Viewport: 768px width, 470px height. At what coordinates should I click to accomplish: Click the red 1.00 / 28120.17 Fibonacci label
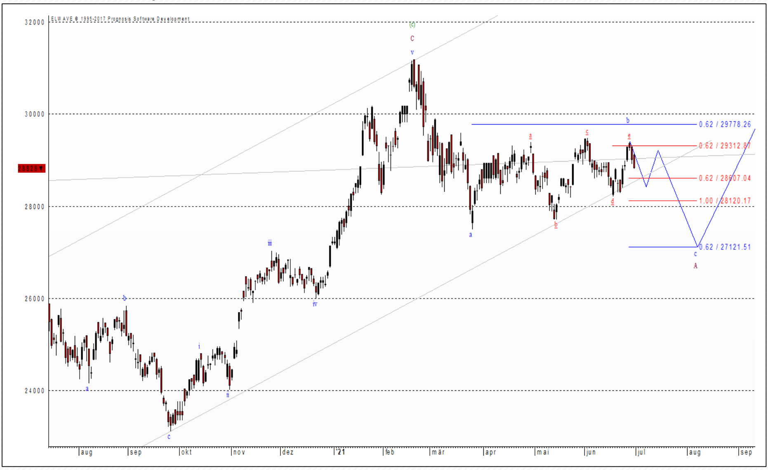(725, 201)
